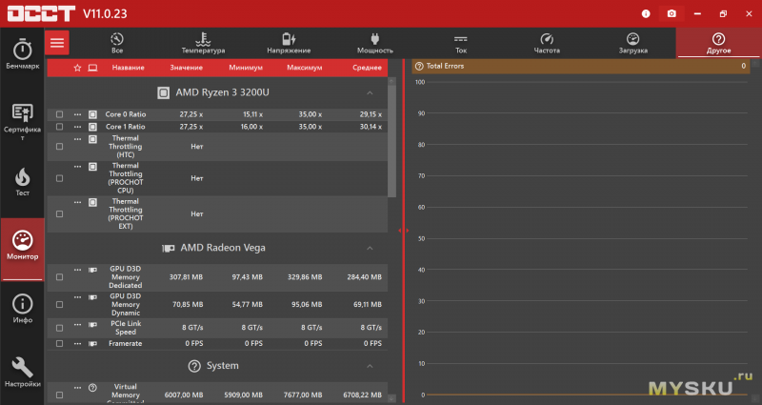Click the scrollbar up arrow in sensor list
This screenshot has height=405, width=762.
391,81
